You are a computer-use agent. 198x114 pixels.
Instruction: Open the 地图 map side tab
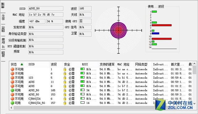tap(3, 54)
